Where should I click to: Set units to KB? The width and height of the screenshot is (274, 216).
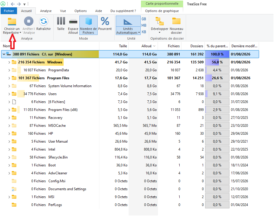[144, 32]
